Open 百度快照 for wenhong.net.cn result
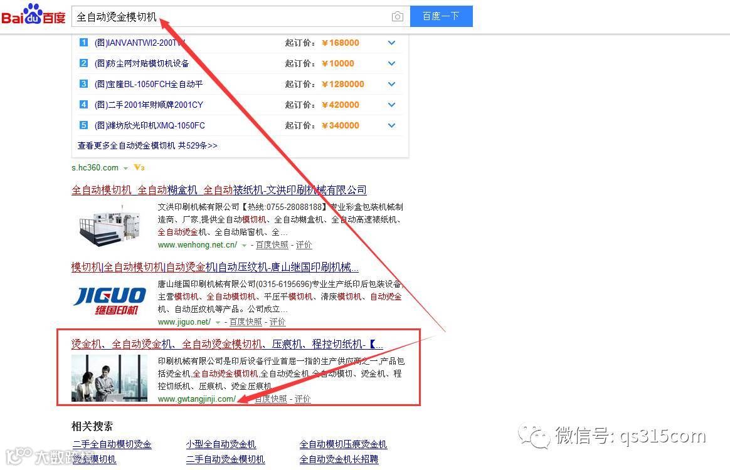This screenshot has height=470, width=730. pyautogui.click(x=272, y=245)
